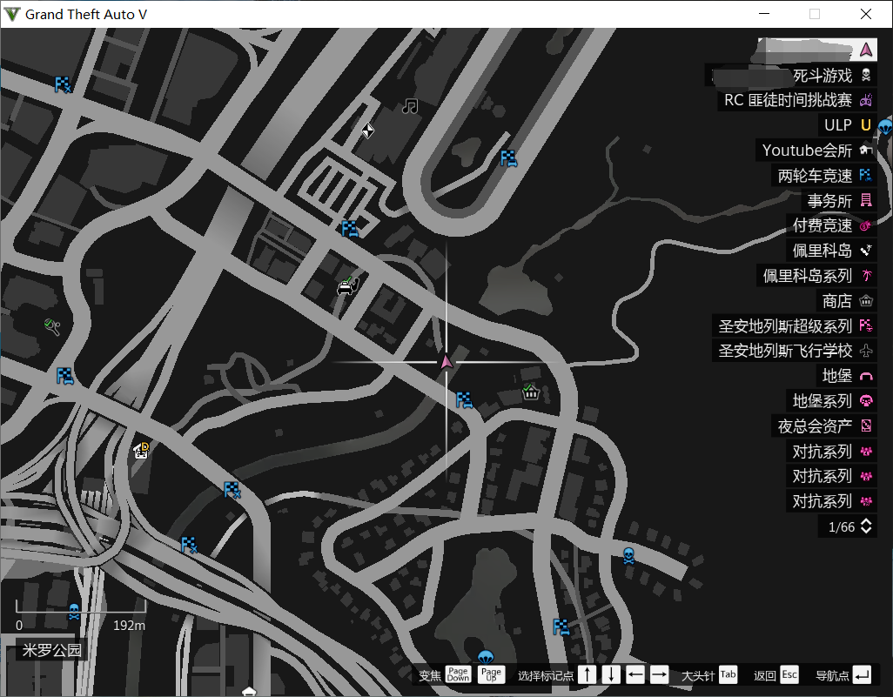
Task: Click the 圣安地列斯超级系列 legend entry
Action: pyautogui.click(x=795, y=325)
